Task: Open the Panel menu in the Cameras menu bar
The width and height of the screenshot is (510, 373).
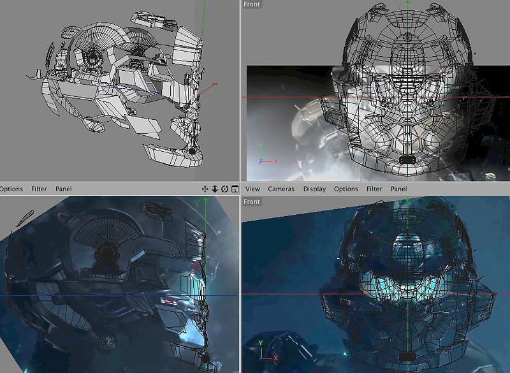Action: (399, 189)
